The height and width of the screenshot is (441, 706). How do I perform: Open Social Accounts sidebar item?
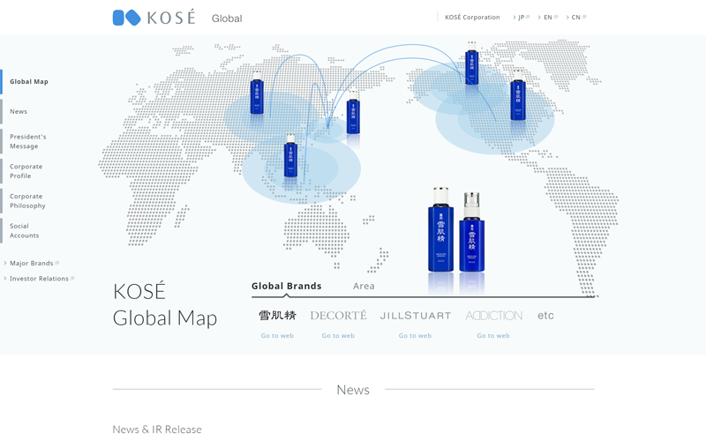pyautogui.click(x=25, y=230)
